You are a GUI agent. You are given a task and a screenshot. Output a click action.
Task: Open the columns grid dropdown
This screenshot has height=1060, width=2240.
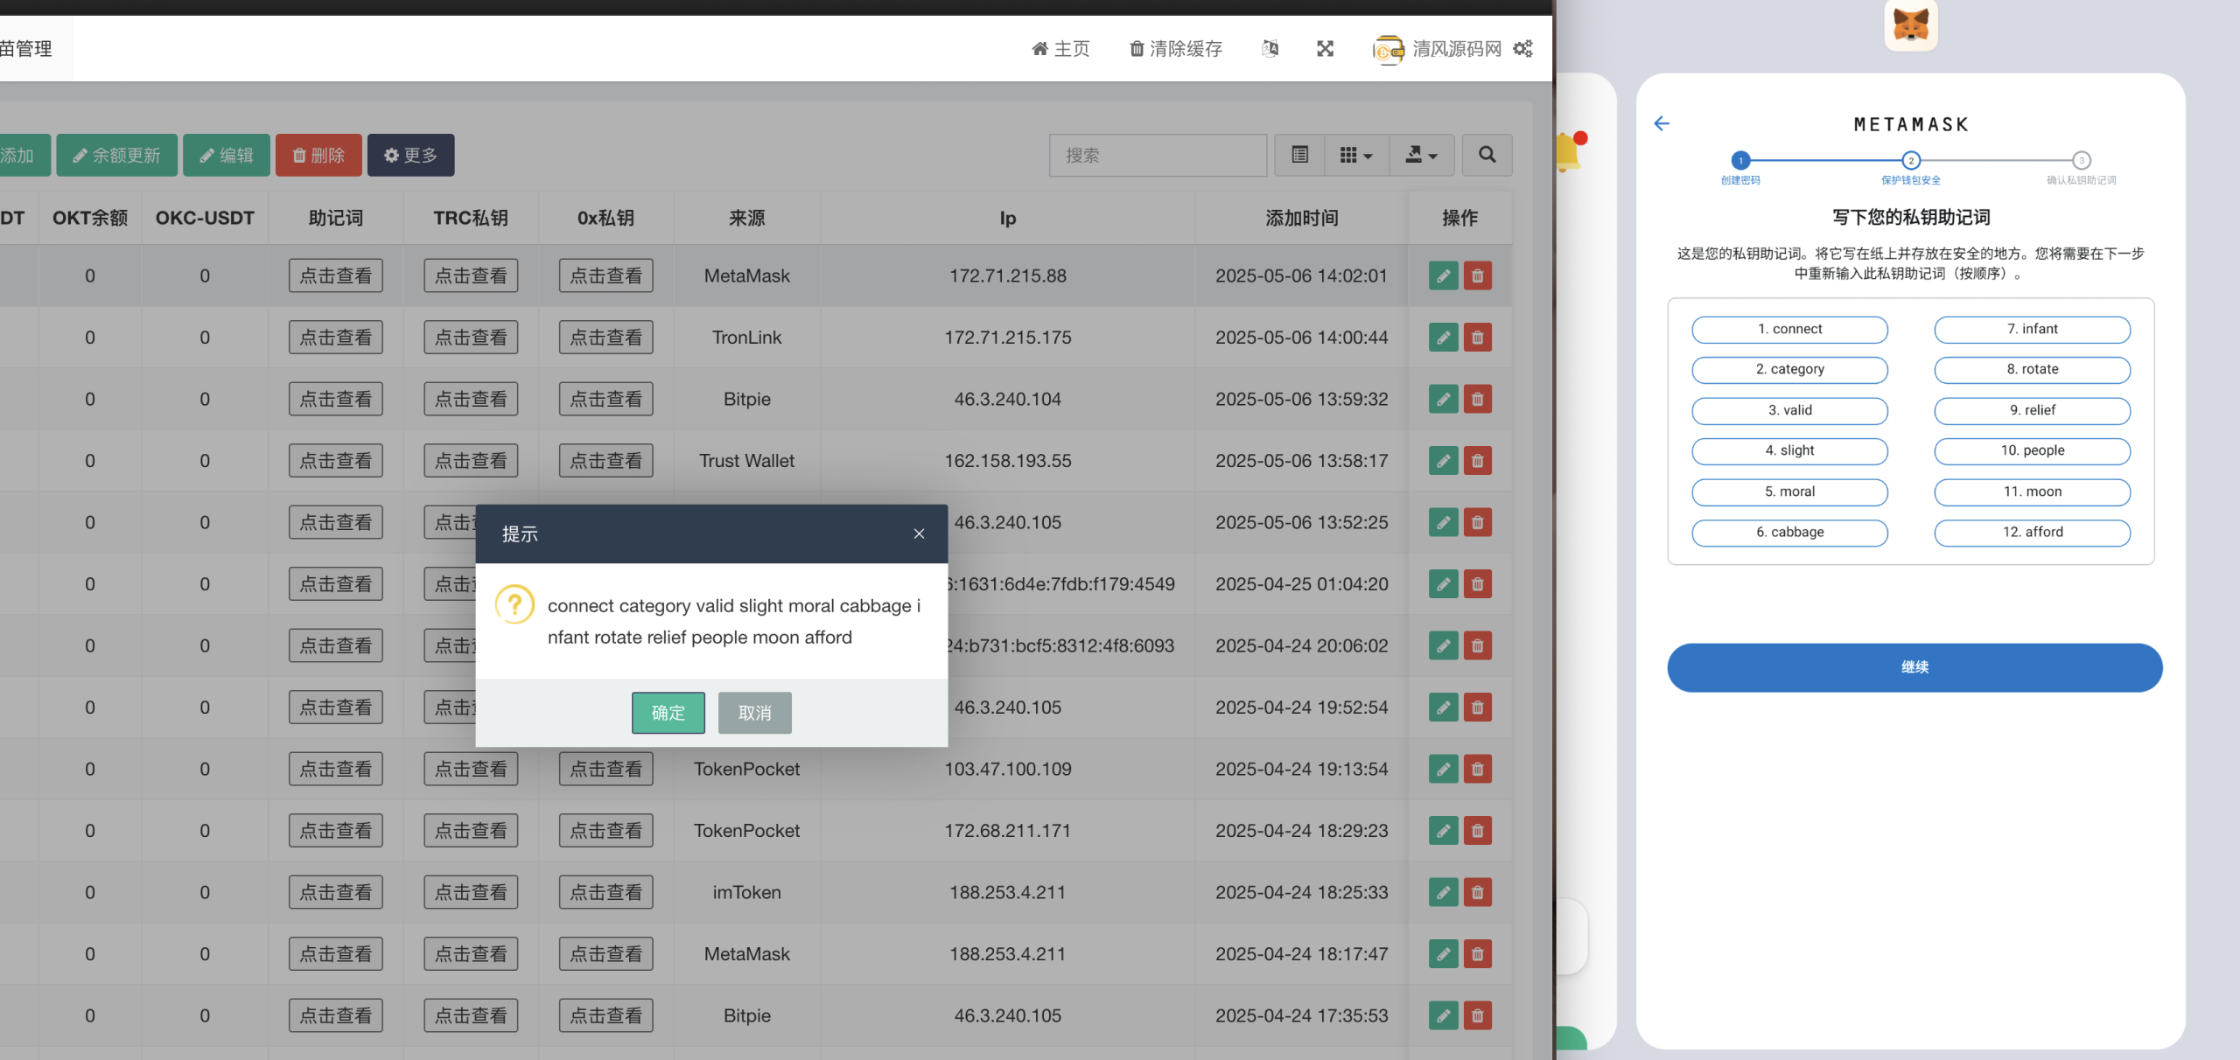[1355, 155]
